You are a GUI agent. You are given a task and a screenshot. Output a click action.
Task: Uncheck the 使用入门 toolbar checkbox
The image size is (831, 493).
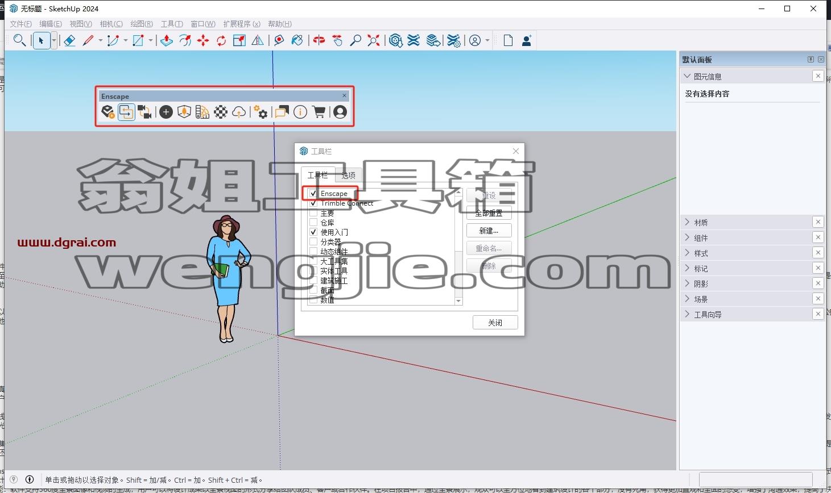click(x=313, y=232)
